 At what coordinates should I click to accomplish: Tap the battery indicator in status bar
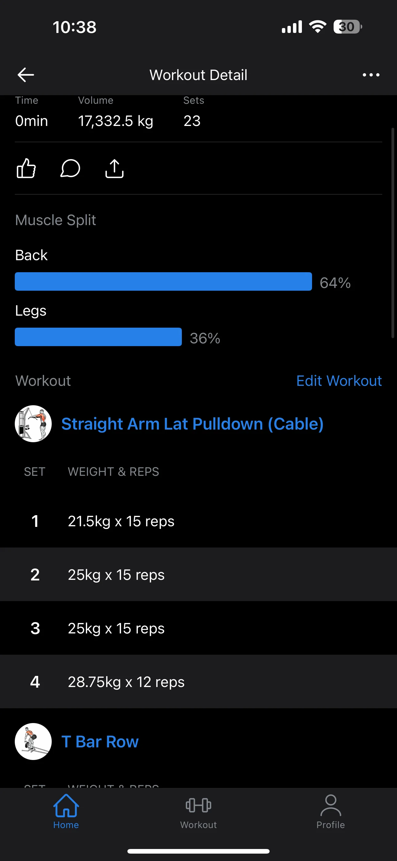[347, 27]
